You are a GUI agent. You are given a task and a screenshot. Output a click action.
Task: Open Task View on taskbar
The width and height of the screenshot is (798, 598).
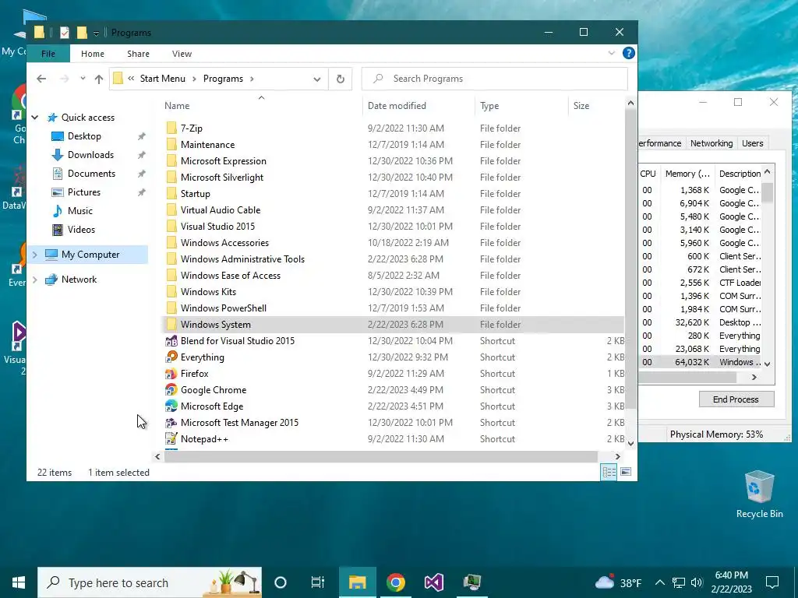tap(318, 582)
